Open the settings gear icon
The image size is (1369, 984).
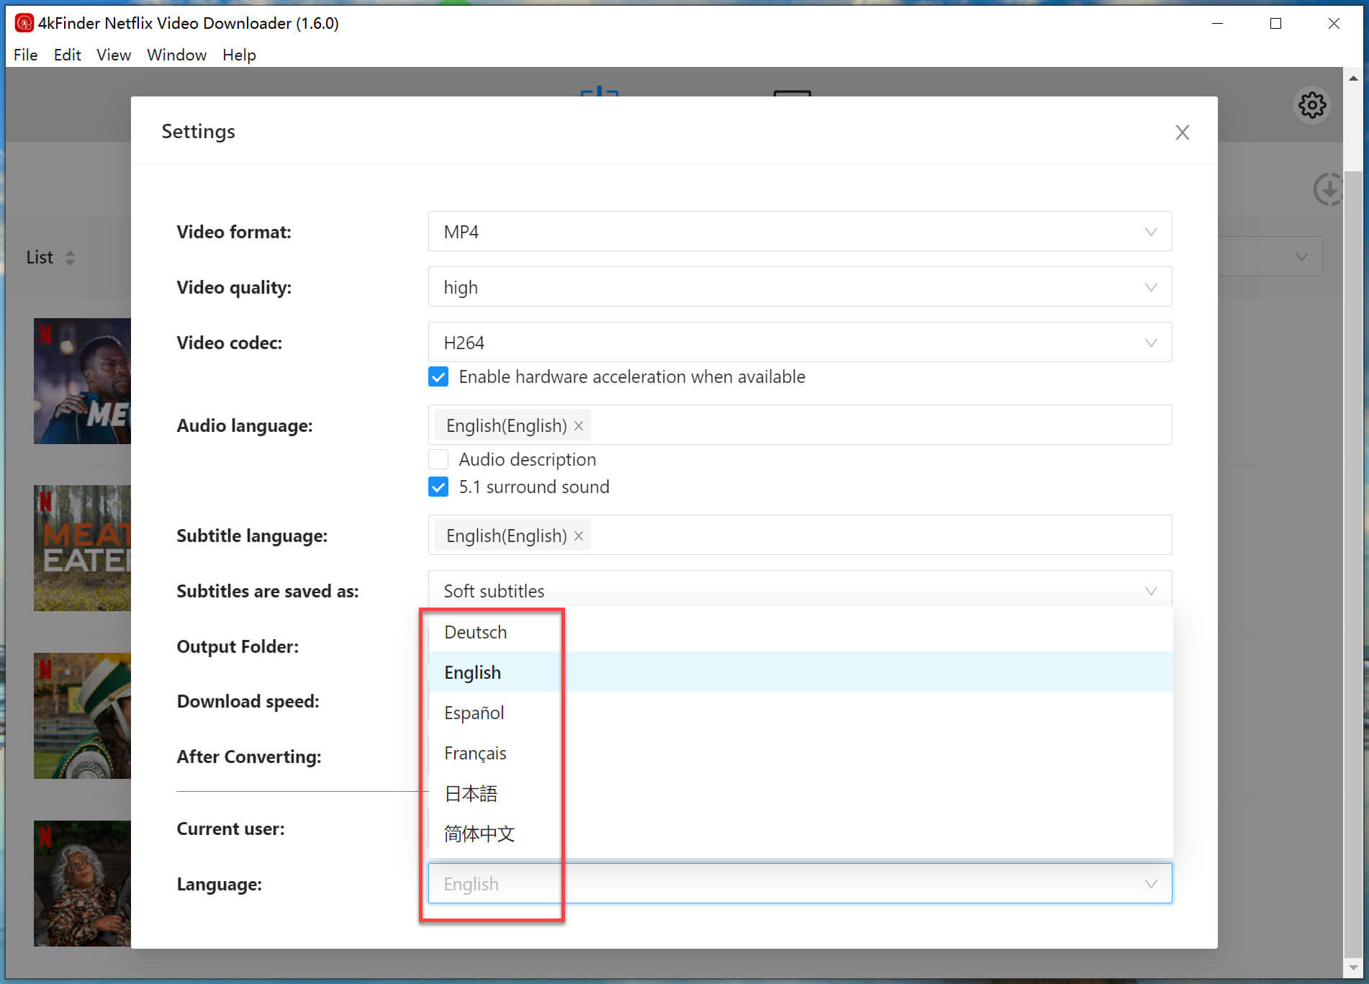point(1312,105)
